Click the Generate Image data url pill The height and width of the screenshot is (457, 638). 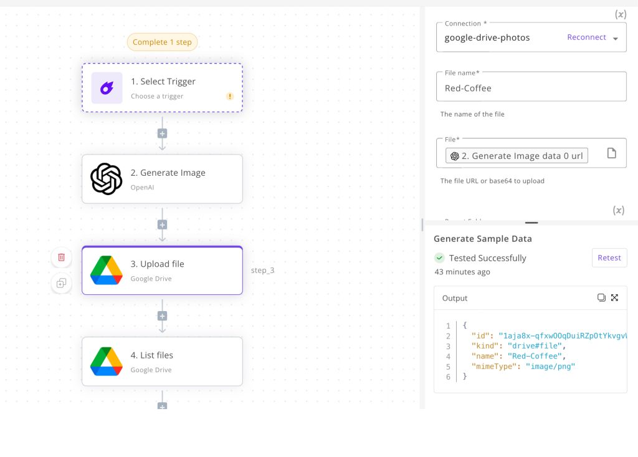click(517, 155)
